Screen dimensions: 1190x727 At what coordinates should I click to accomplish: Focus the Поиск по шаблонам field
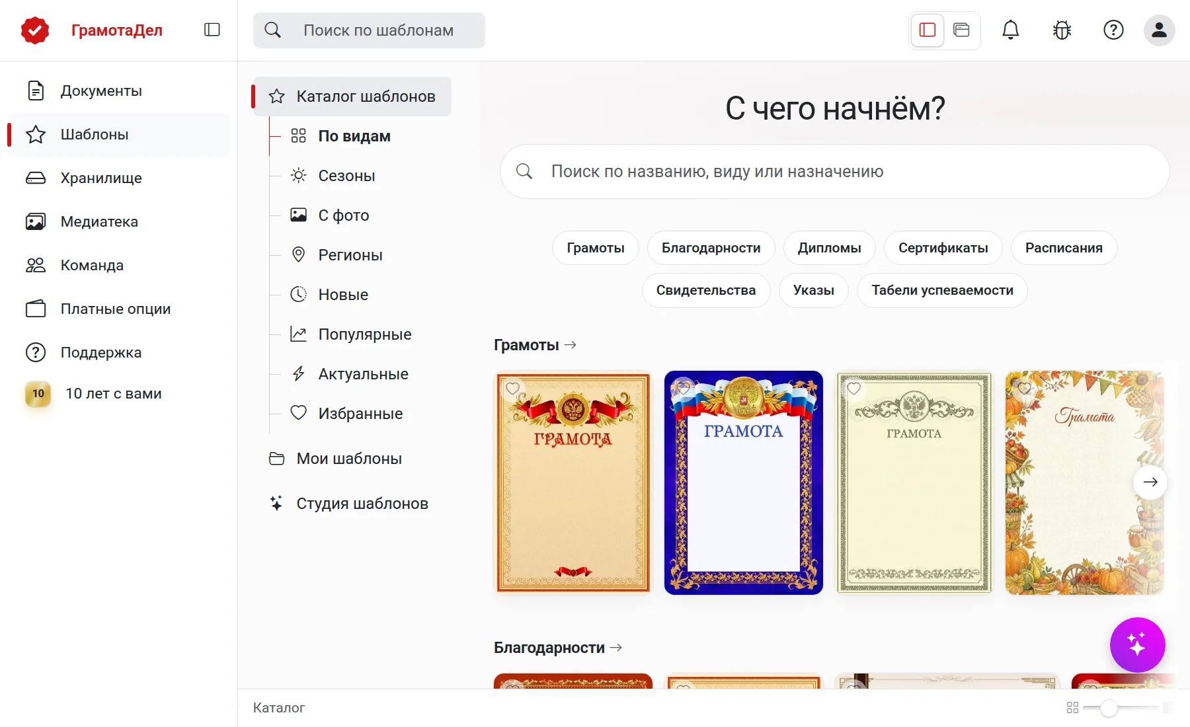[369, 30]
